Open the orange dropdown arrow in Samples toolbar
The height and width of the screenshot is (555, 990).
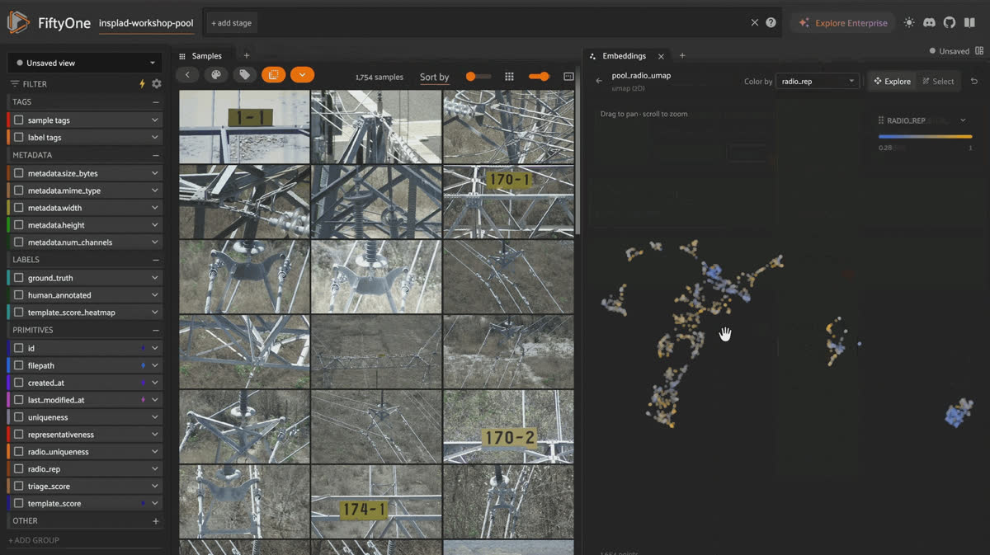302,75
